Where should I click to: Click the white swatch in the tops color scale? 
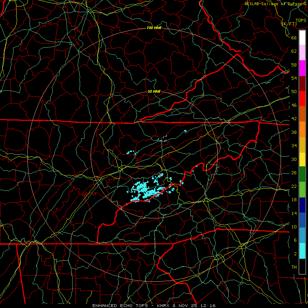[302, 38]
